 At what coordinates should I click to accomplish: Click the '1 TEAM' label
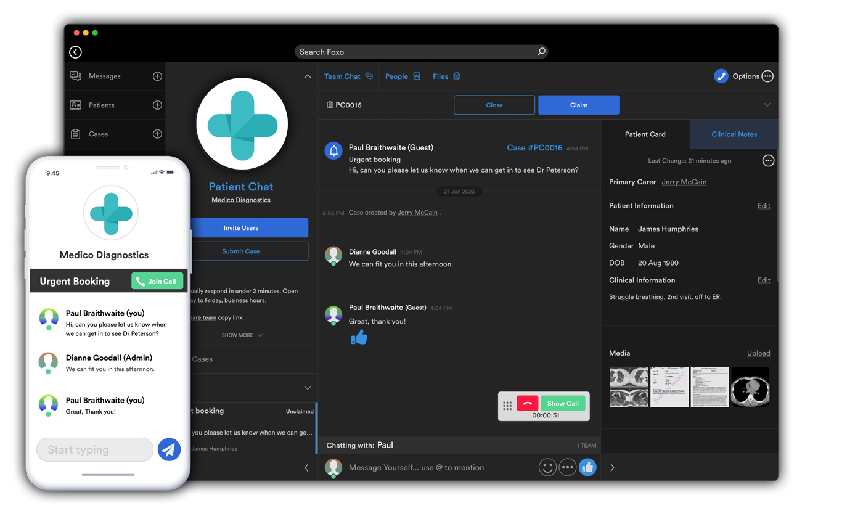pos(587,446)
